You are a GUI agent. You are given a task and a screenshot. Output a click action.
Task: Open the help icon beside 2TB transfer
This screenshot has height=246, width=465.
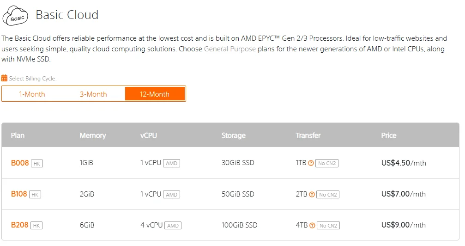(312, 195)
